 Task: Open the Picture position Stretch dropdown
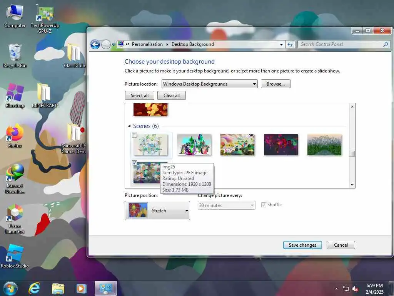157,210
